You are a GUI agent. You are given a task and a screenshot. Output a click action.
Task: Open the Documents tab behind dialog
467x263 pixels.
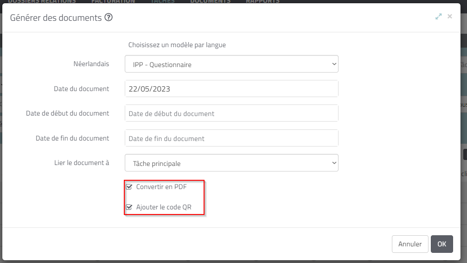[x=210, y=1]
